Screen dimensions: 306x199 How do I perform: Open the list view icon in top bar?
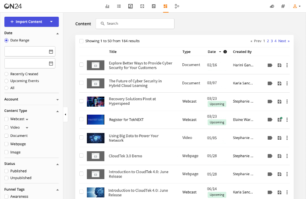[119, 6]
